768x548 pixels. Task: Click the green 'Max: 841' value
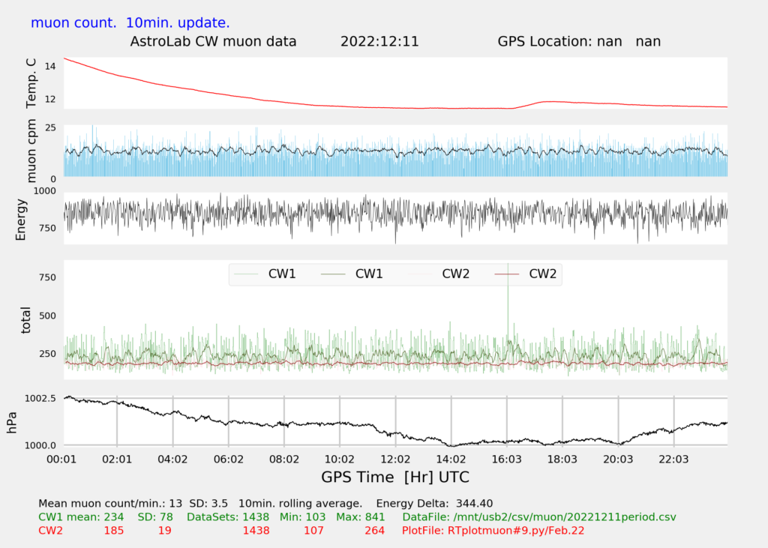click(361, 517)
